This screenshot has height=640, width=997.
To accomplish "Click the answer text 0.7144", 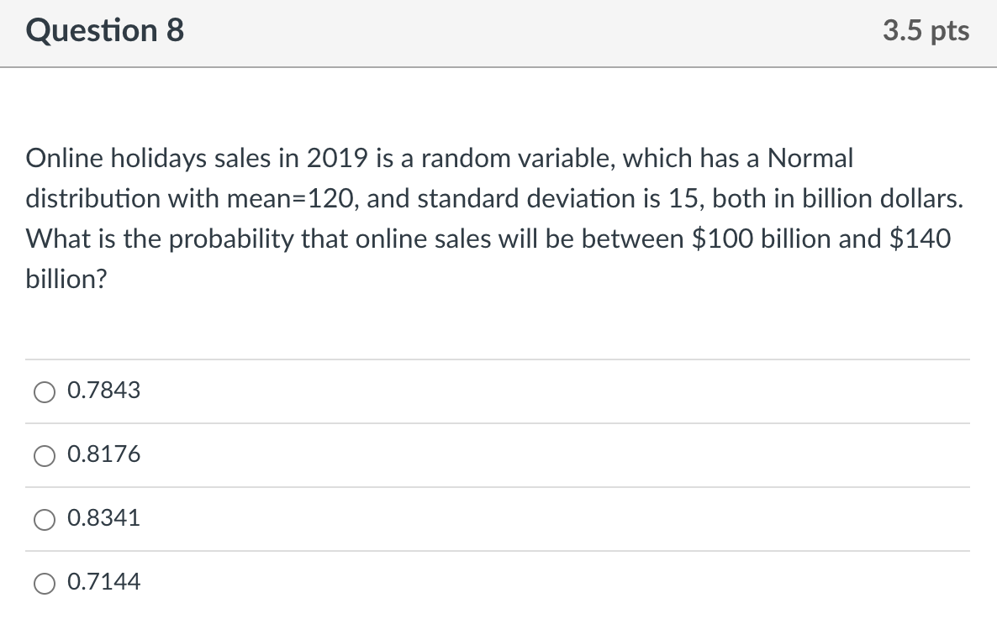I will tap(103, 582).
